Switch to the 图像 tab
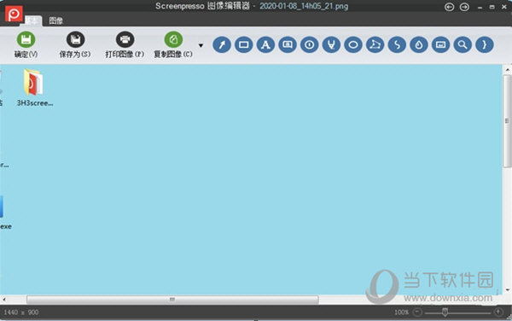 coord(55,20)
